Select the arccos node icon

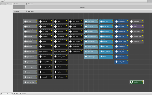(25, 21)
